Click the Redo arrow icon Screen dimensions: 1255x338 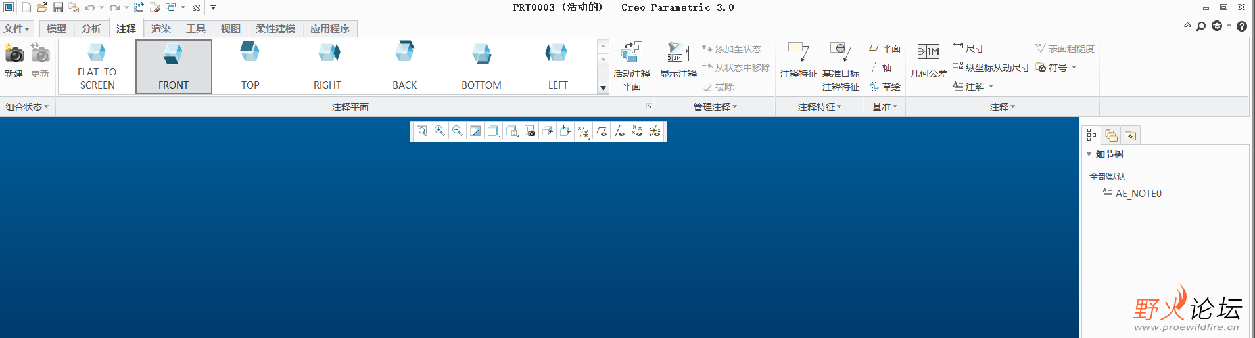(114, 8)
